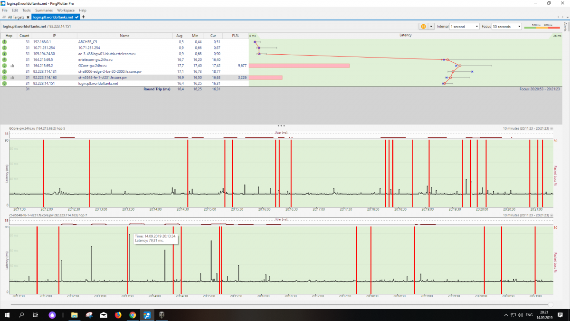The height and width of the screenshot is (321, 570).
Task: Toggle timeline graph icon for hop 7
Action: tap(12, 77)
